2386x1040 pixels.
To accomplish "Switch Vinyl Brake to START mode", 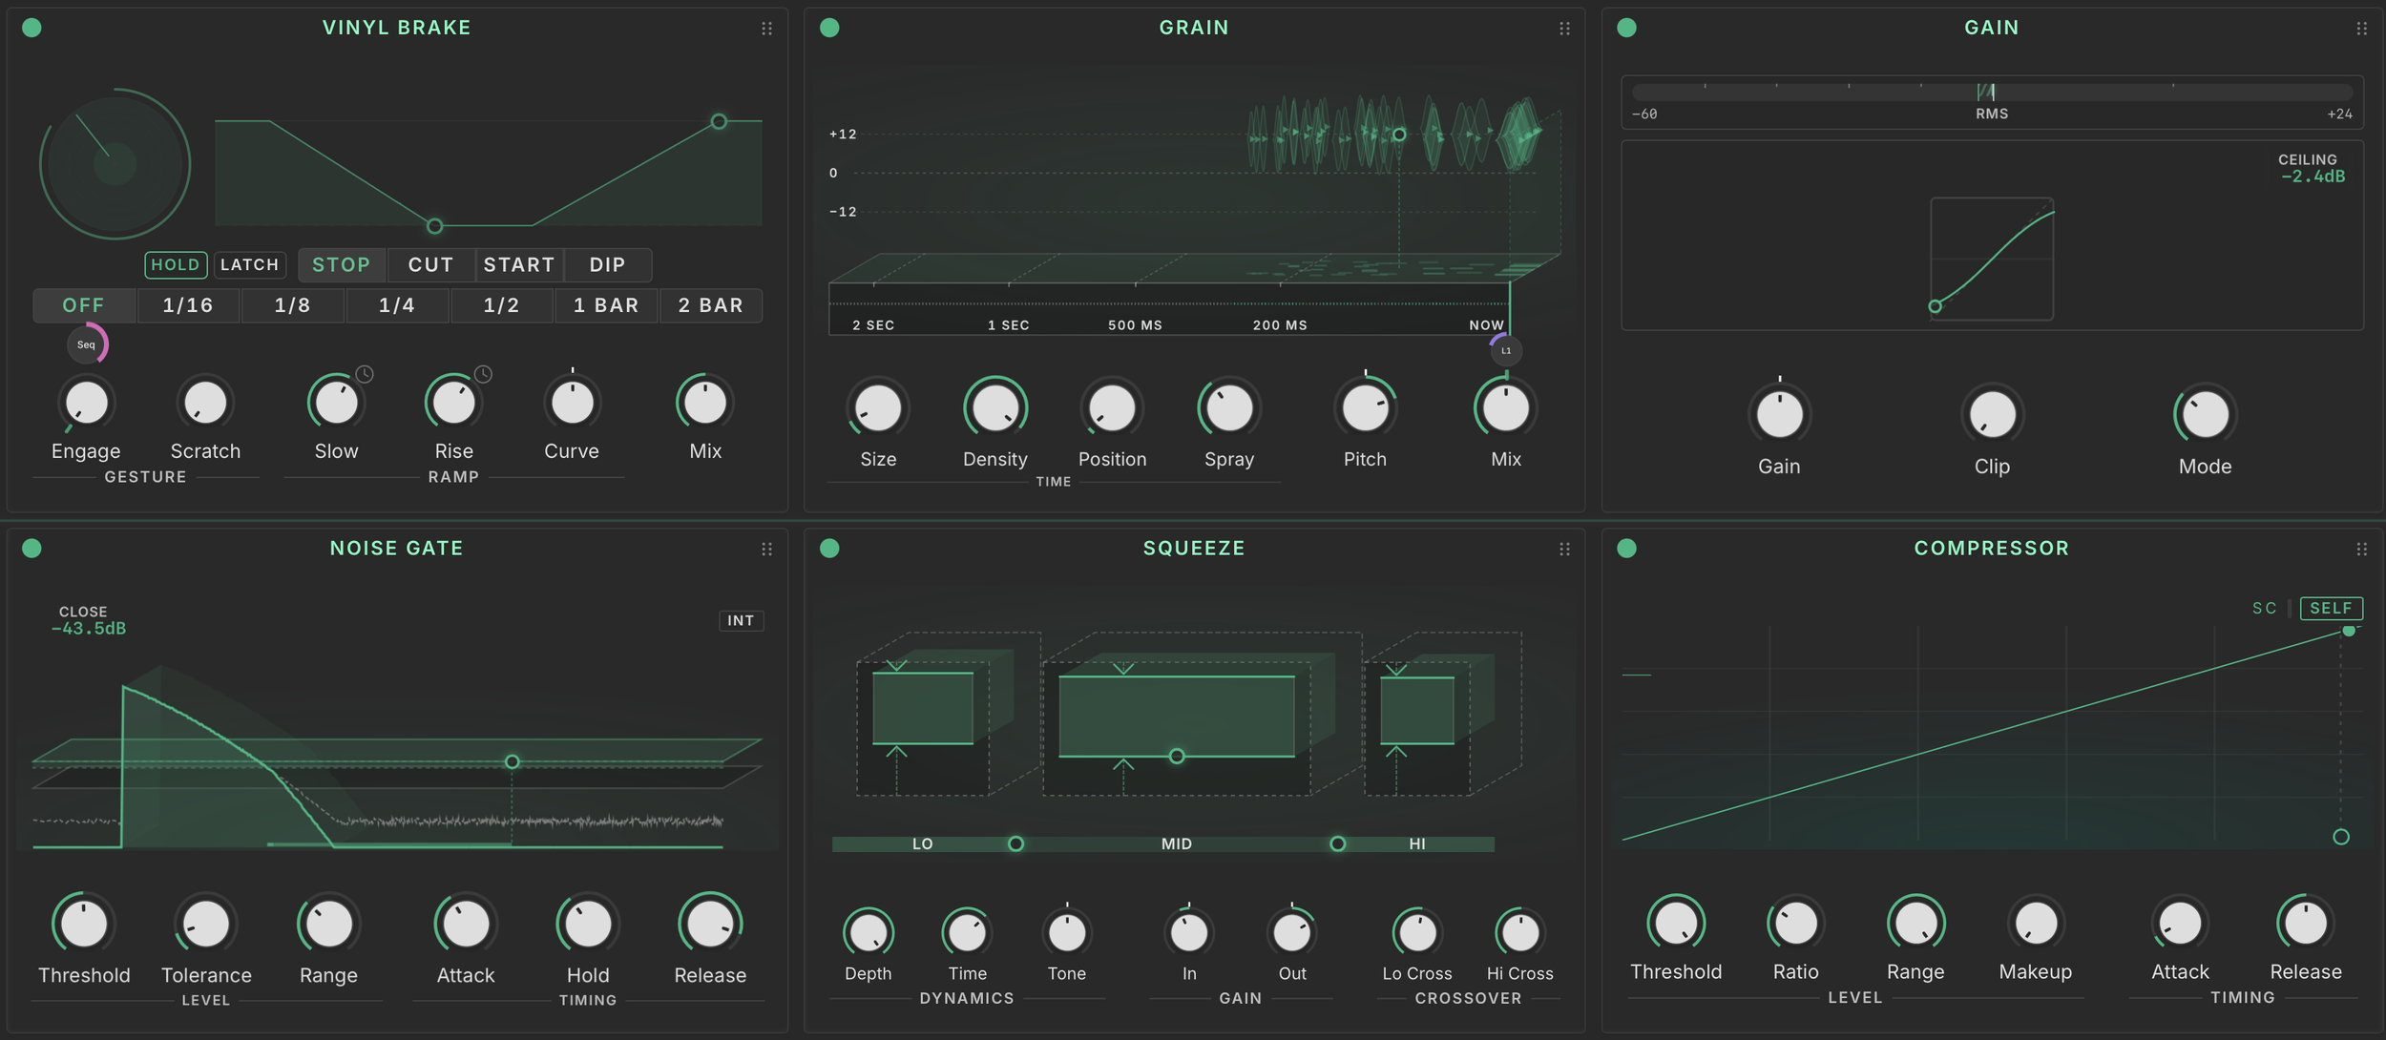I will 519,264.
